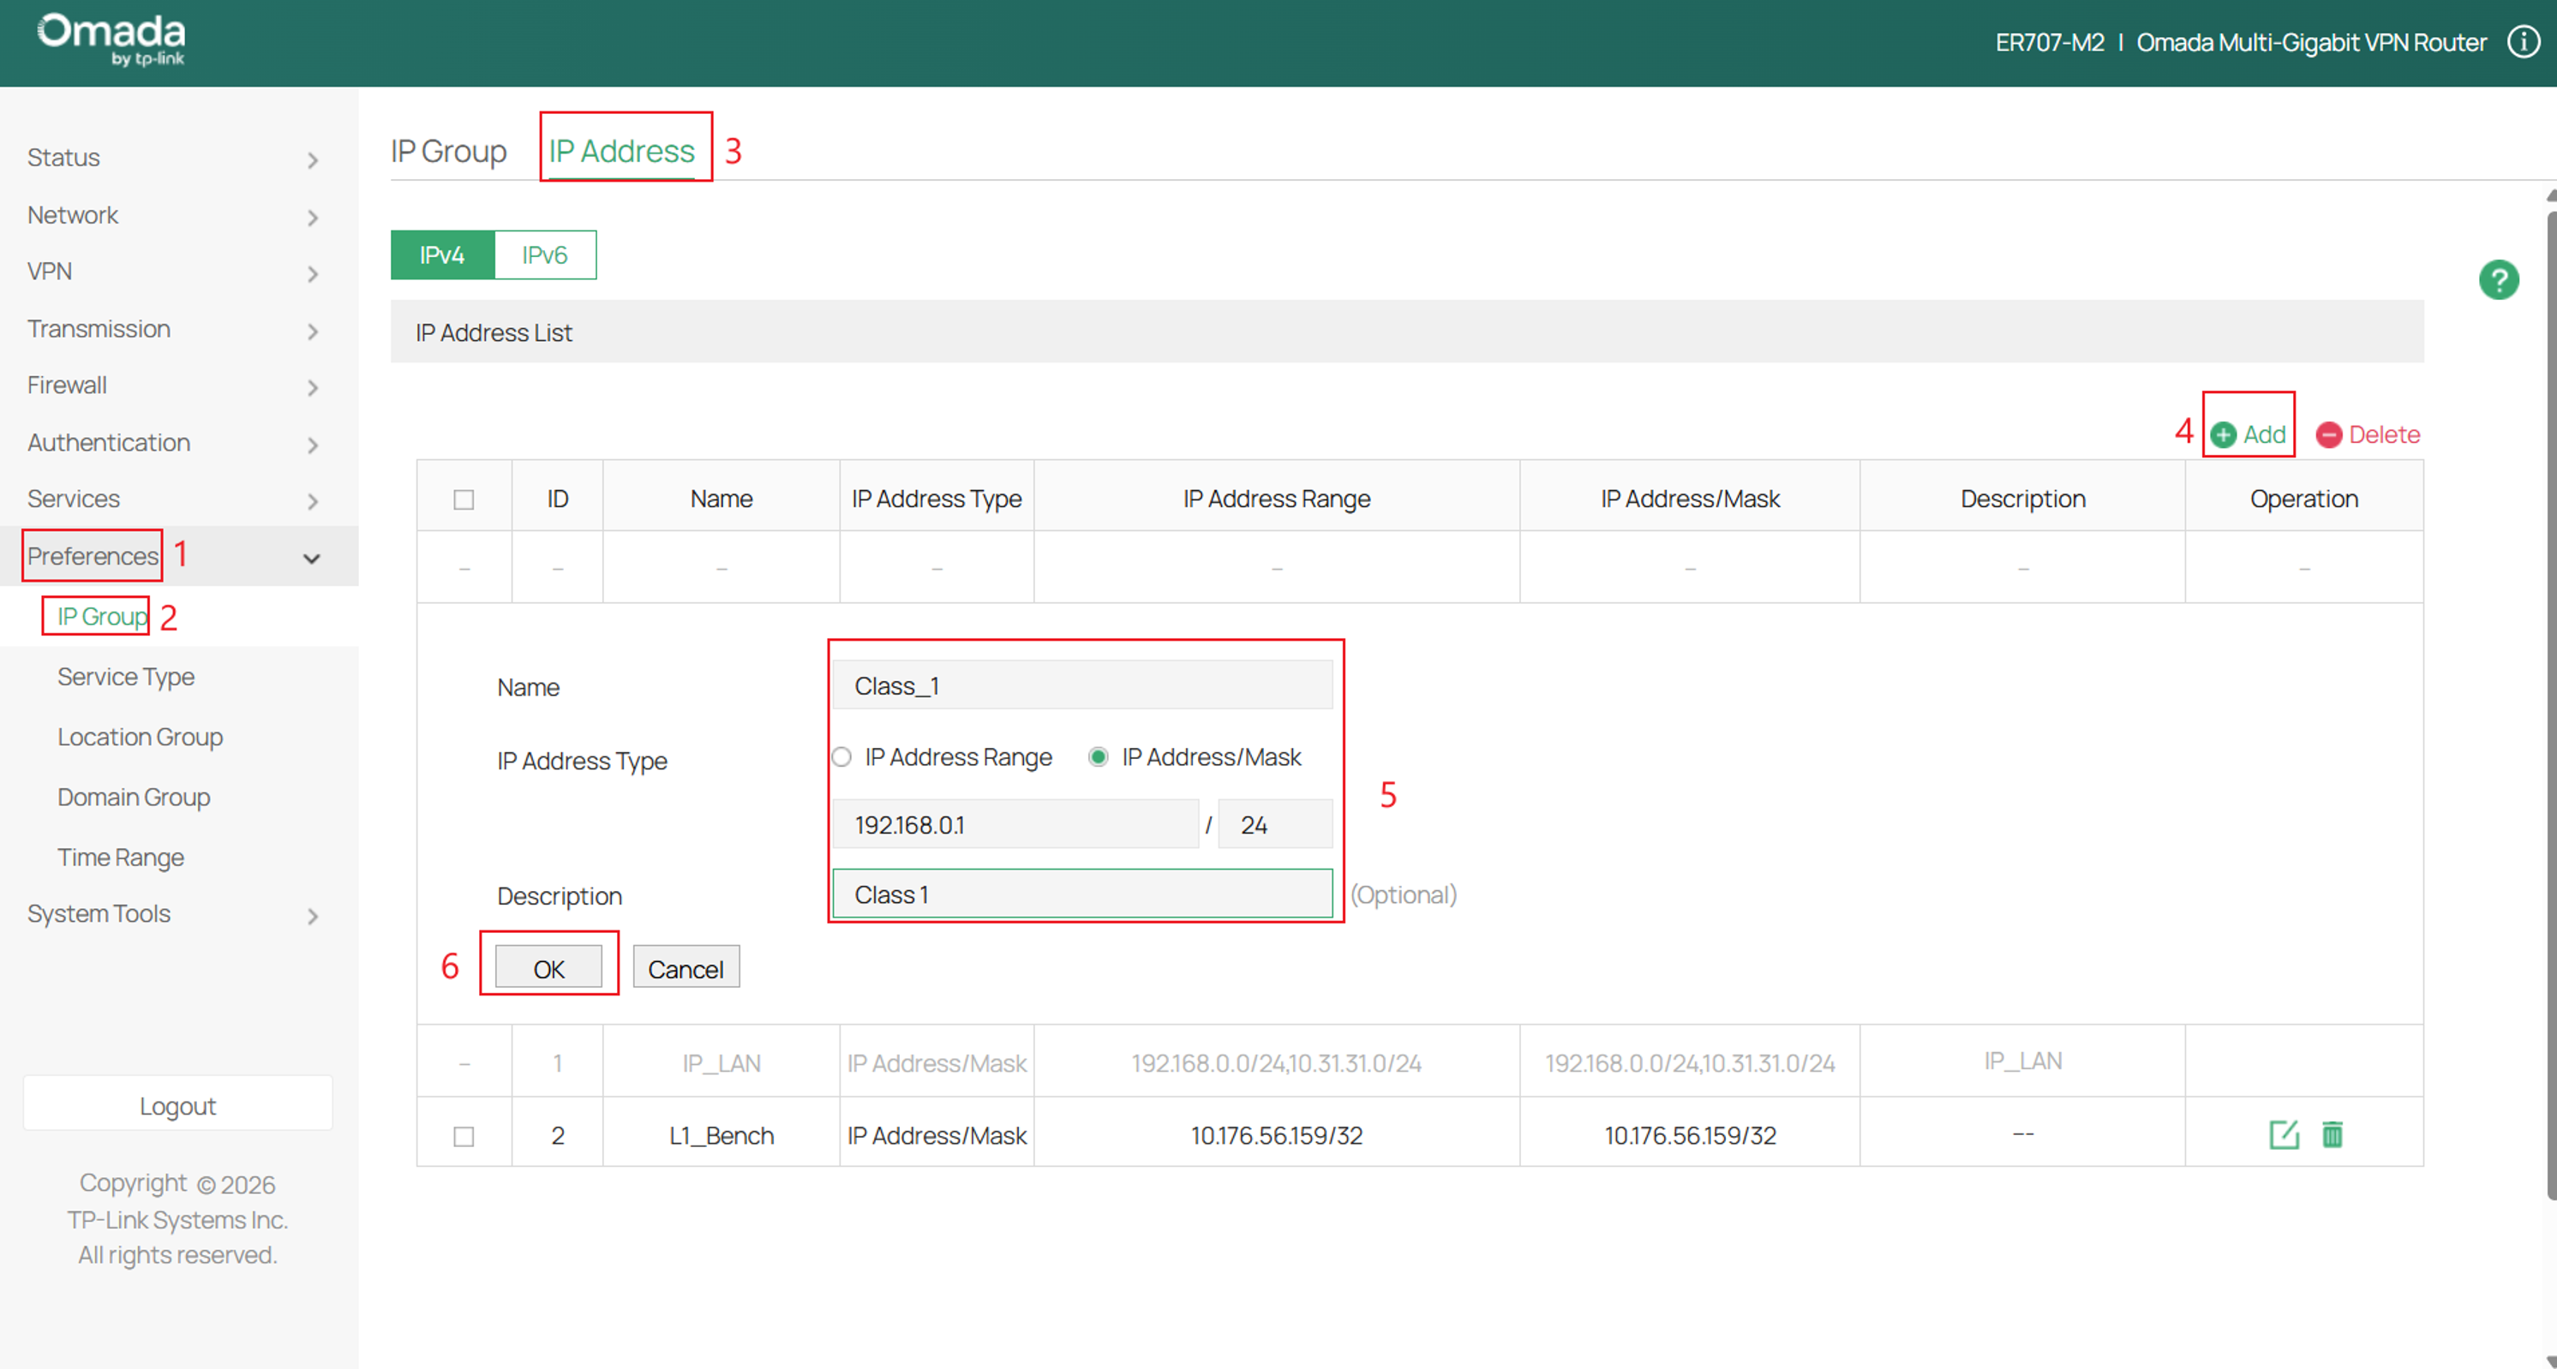
Task: Click the green plus Add icon
Action: [2224, 434]
